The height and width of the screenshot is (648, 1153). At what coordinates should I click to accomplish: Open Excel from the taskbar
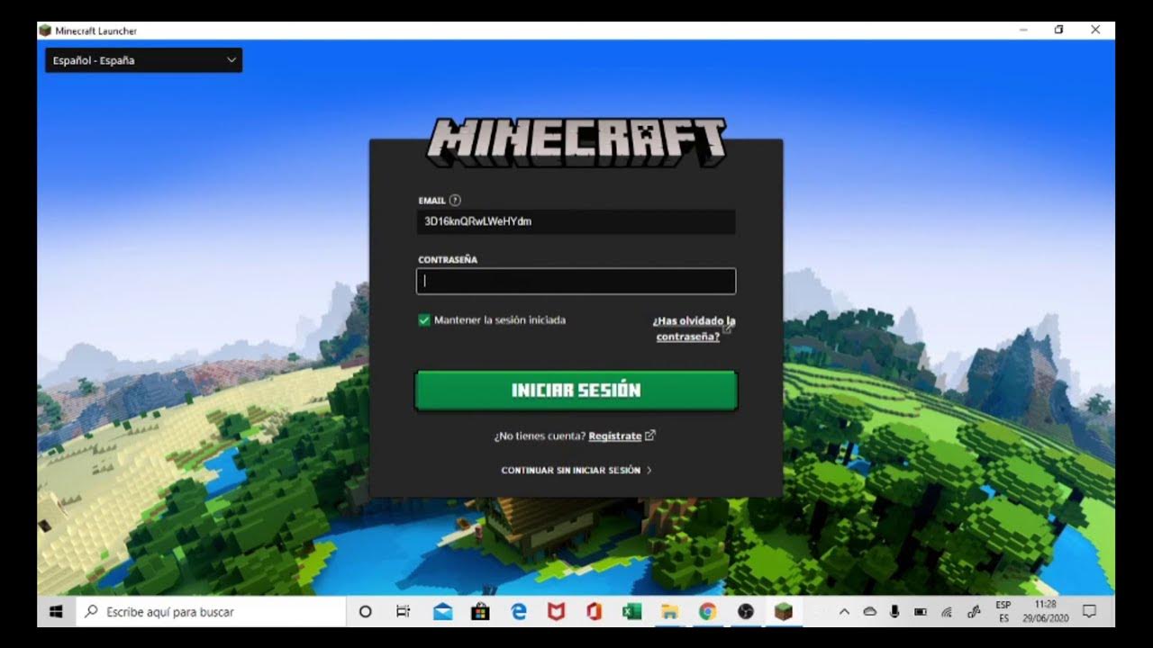pyautogui.click(x=631, y=612)
